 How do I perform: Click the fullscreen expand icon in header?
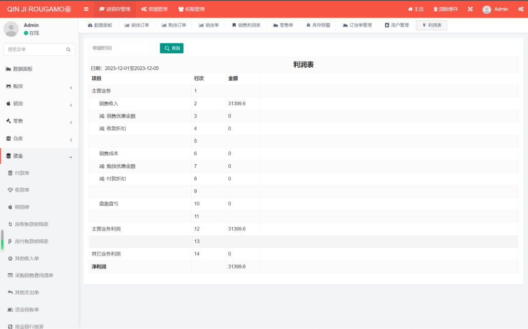[470, 9]
